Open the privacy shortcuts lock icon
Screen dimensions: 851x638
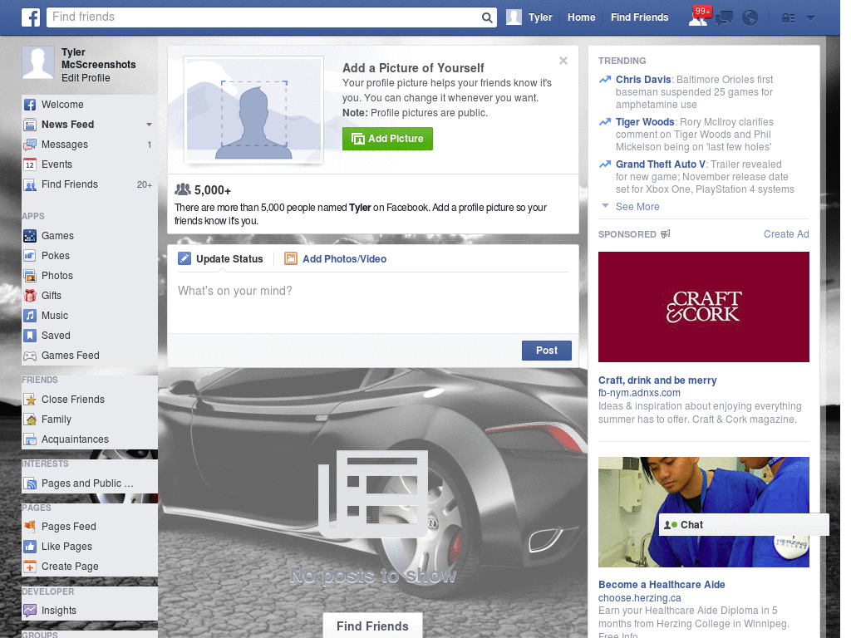point(788,18)
